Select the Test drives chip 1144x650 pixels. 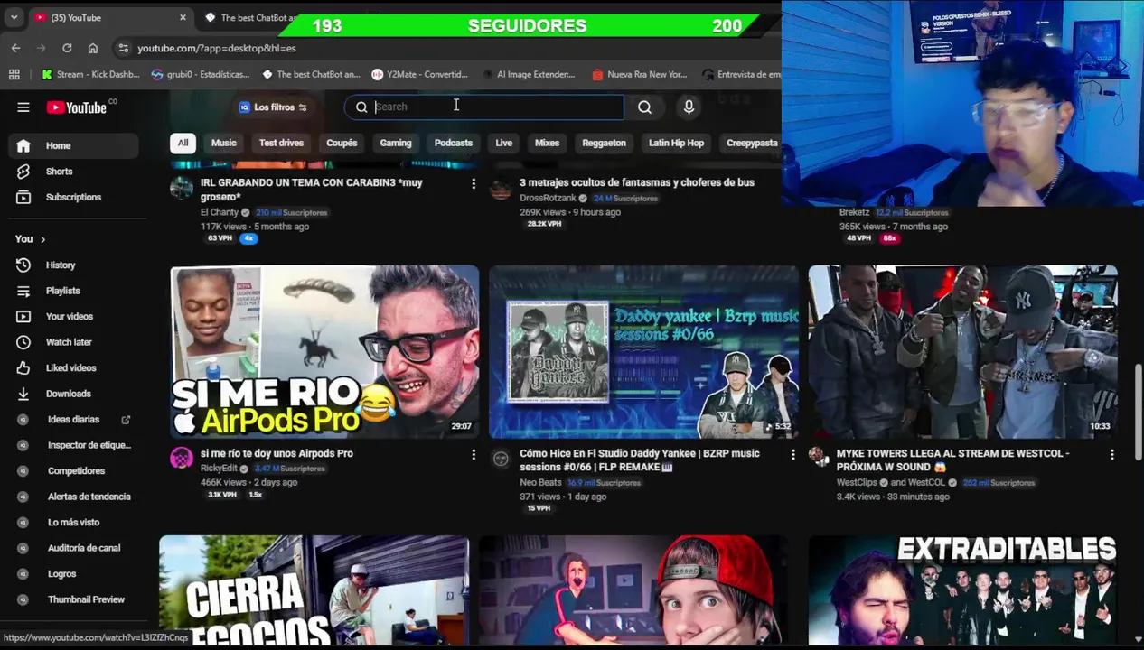pyautogui.click(x=281, y=143)
